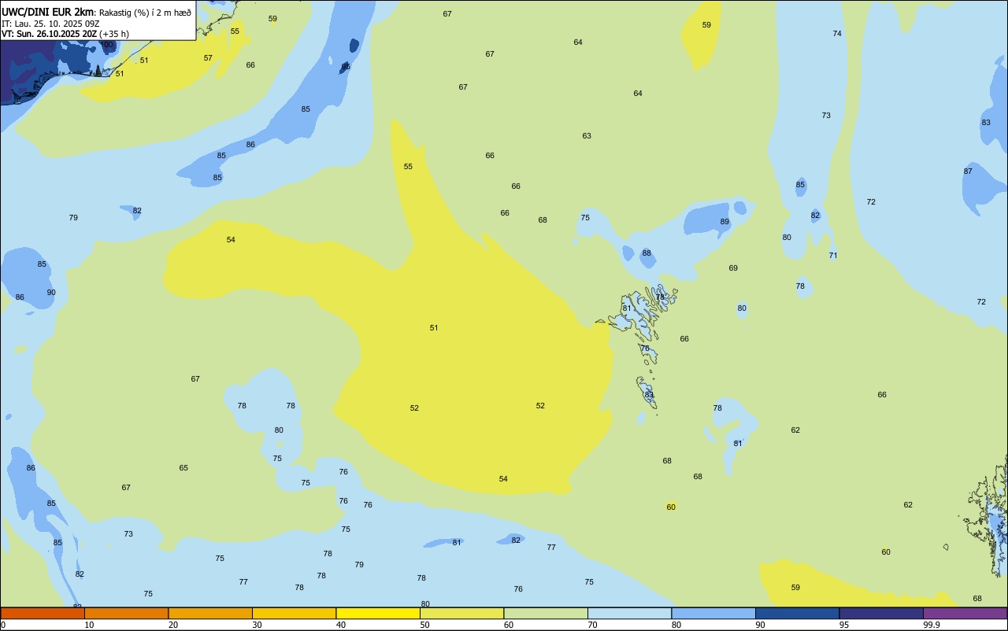Click the humidity value 89 on the map
1008x631 pixels.
click(724, 222)
